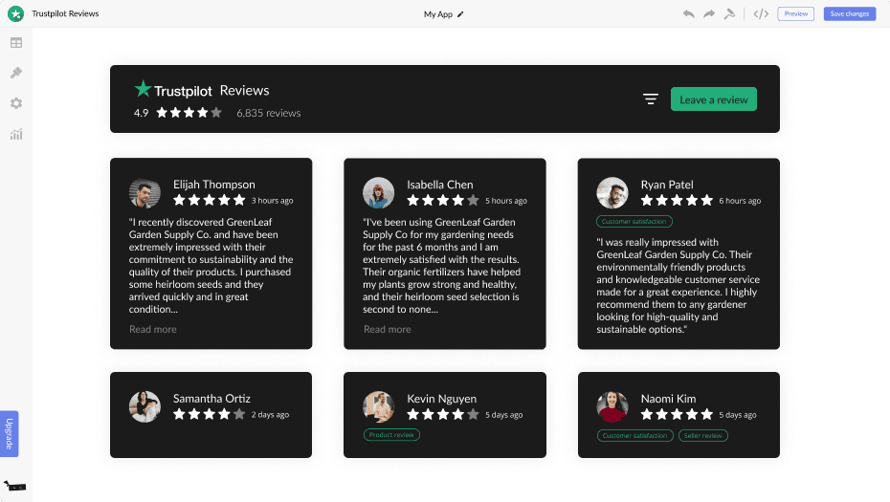
Task: Click the 2 days ago timestamp
Action: (x=270, y=415)
